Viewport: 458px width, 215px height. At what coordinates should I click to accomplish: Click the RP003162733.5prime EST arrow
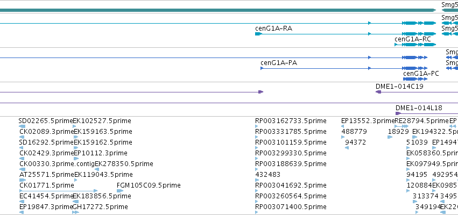point(257,126)
